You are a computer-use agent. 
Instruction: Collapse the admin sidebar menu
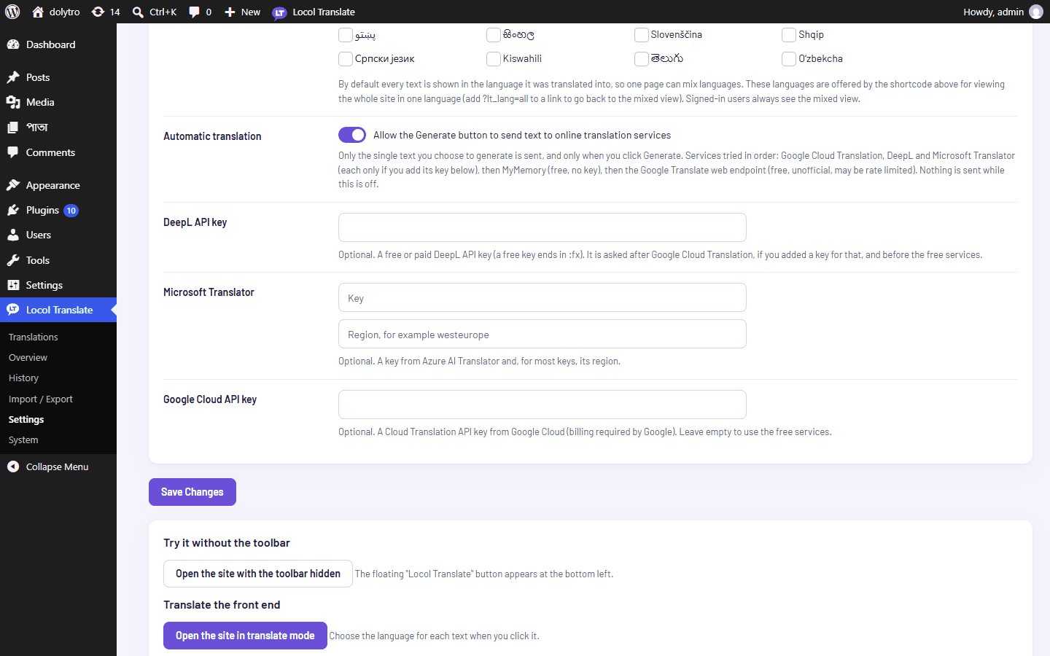[58, 466]
